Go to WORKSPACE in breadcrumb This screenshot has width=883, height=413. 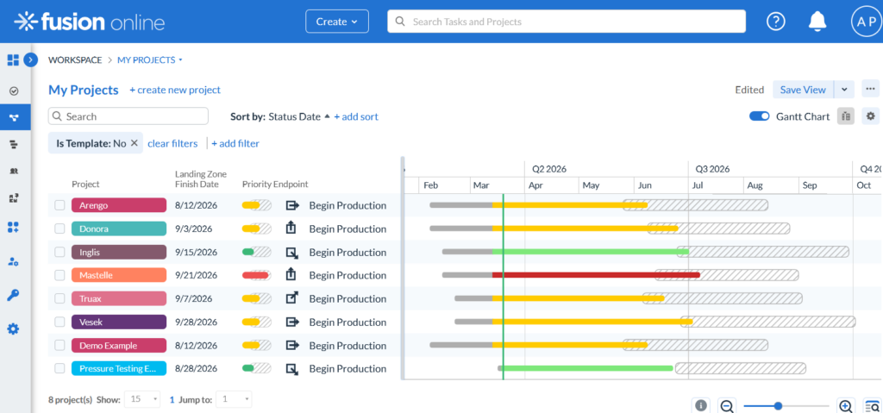coord(73,60)
